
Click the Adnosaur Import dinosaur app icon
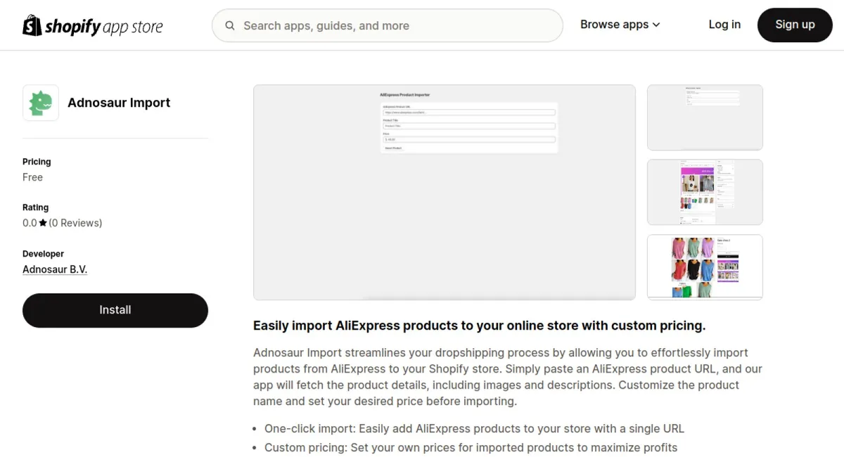click(41, 103)
